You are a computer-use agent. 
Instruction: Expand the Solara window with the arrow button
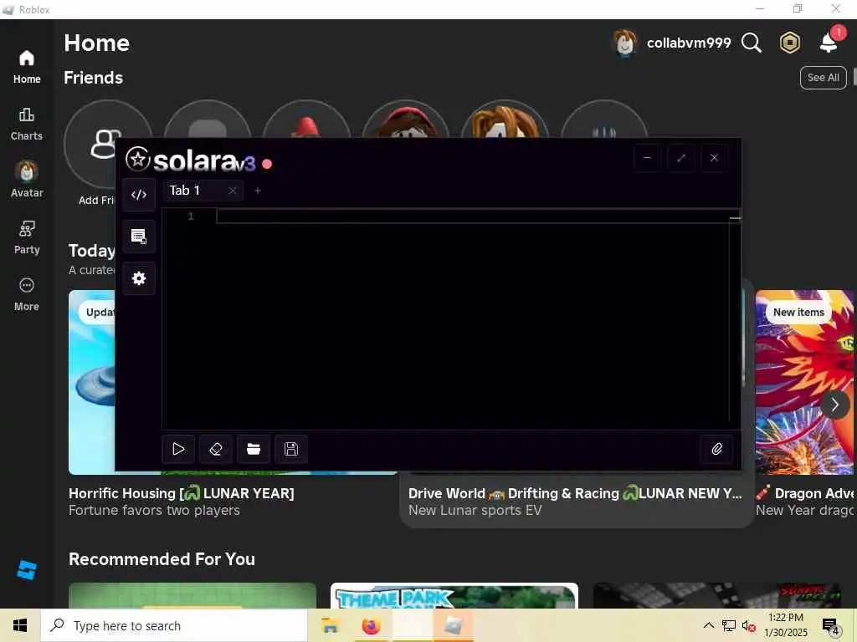[680, 158]
